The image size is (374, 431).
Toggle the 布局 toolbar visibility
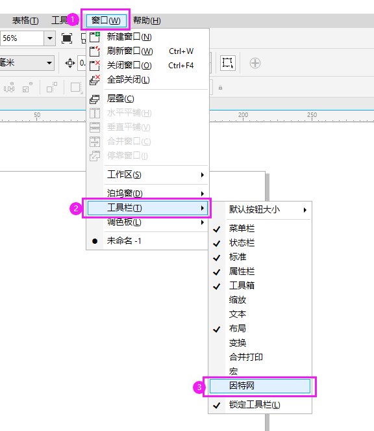point(260,328)
